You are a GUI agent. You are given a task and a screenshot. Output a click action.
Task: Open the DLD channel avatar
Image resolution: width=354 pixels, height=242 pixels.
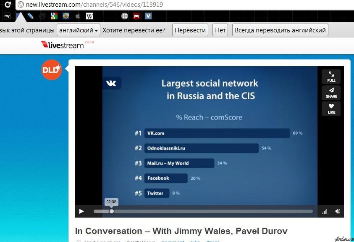coord(52,70)
